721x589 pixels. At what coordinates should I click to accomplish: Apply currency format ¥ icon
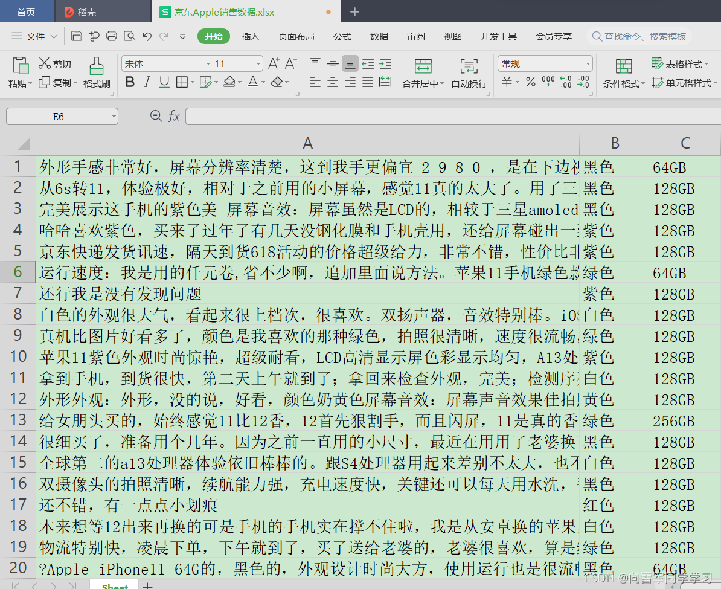(507, 82)
